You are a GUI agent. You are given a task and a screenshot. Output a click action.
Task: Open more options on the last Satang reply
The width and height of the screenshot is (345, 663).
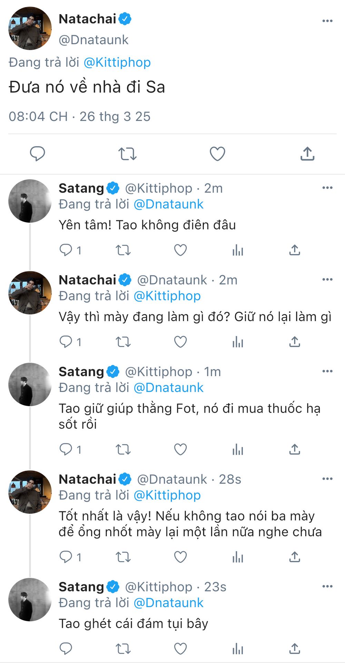pyautogui.click(x=327, y=586)
